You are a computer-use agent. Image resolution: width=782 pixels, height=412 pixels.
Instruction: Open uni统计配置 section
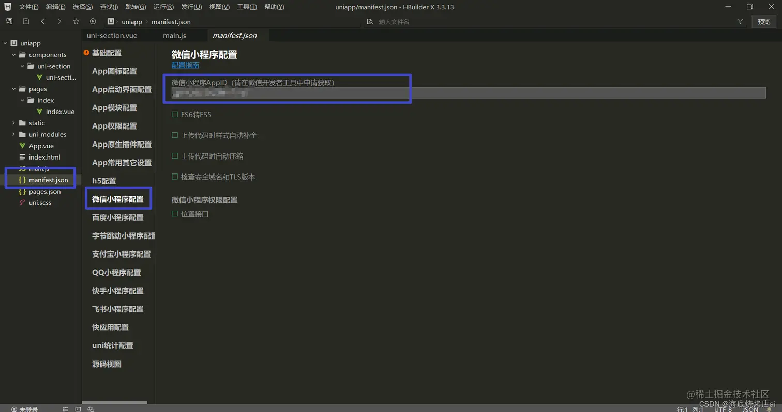pos(112,345)
